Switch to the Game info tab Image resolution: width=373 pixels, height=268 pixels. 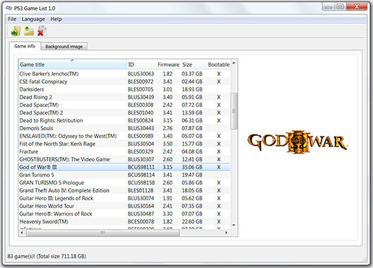25,46
